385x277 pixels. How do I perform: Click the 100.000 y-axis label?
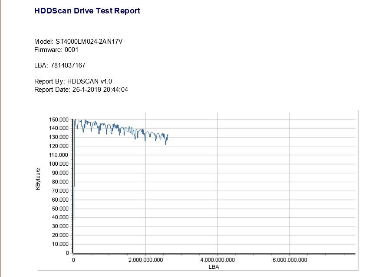click(x=59, y=164)
